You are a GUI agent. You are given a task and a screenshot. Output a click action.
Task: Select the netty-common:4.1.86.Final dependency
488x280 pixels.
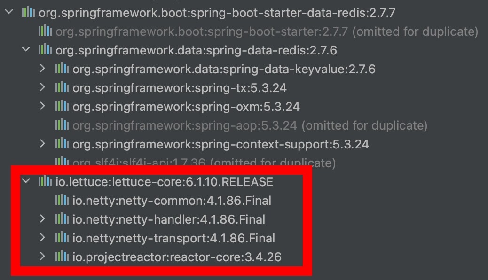point(172,201)
